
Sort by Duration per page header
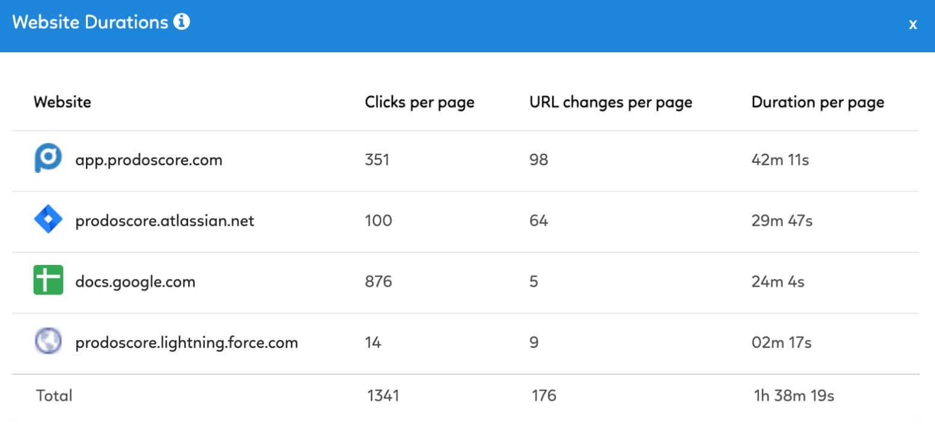click(x=818, y=103)
